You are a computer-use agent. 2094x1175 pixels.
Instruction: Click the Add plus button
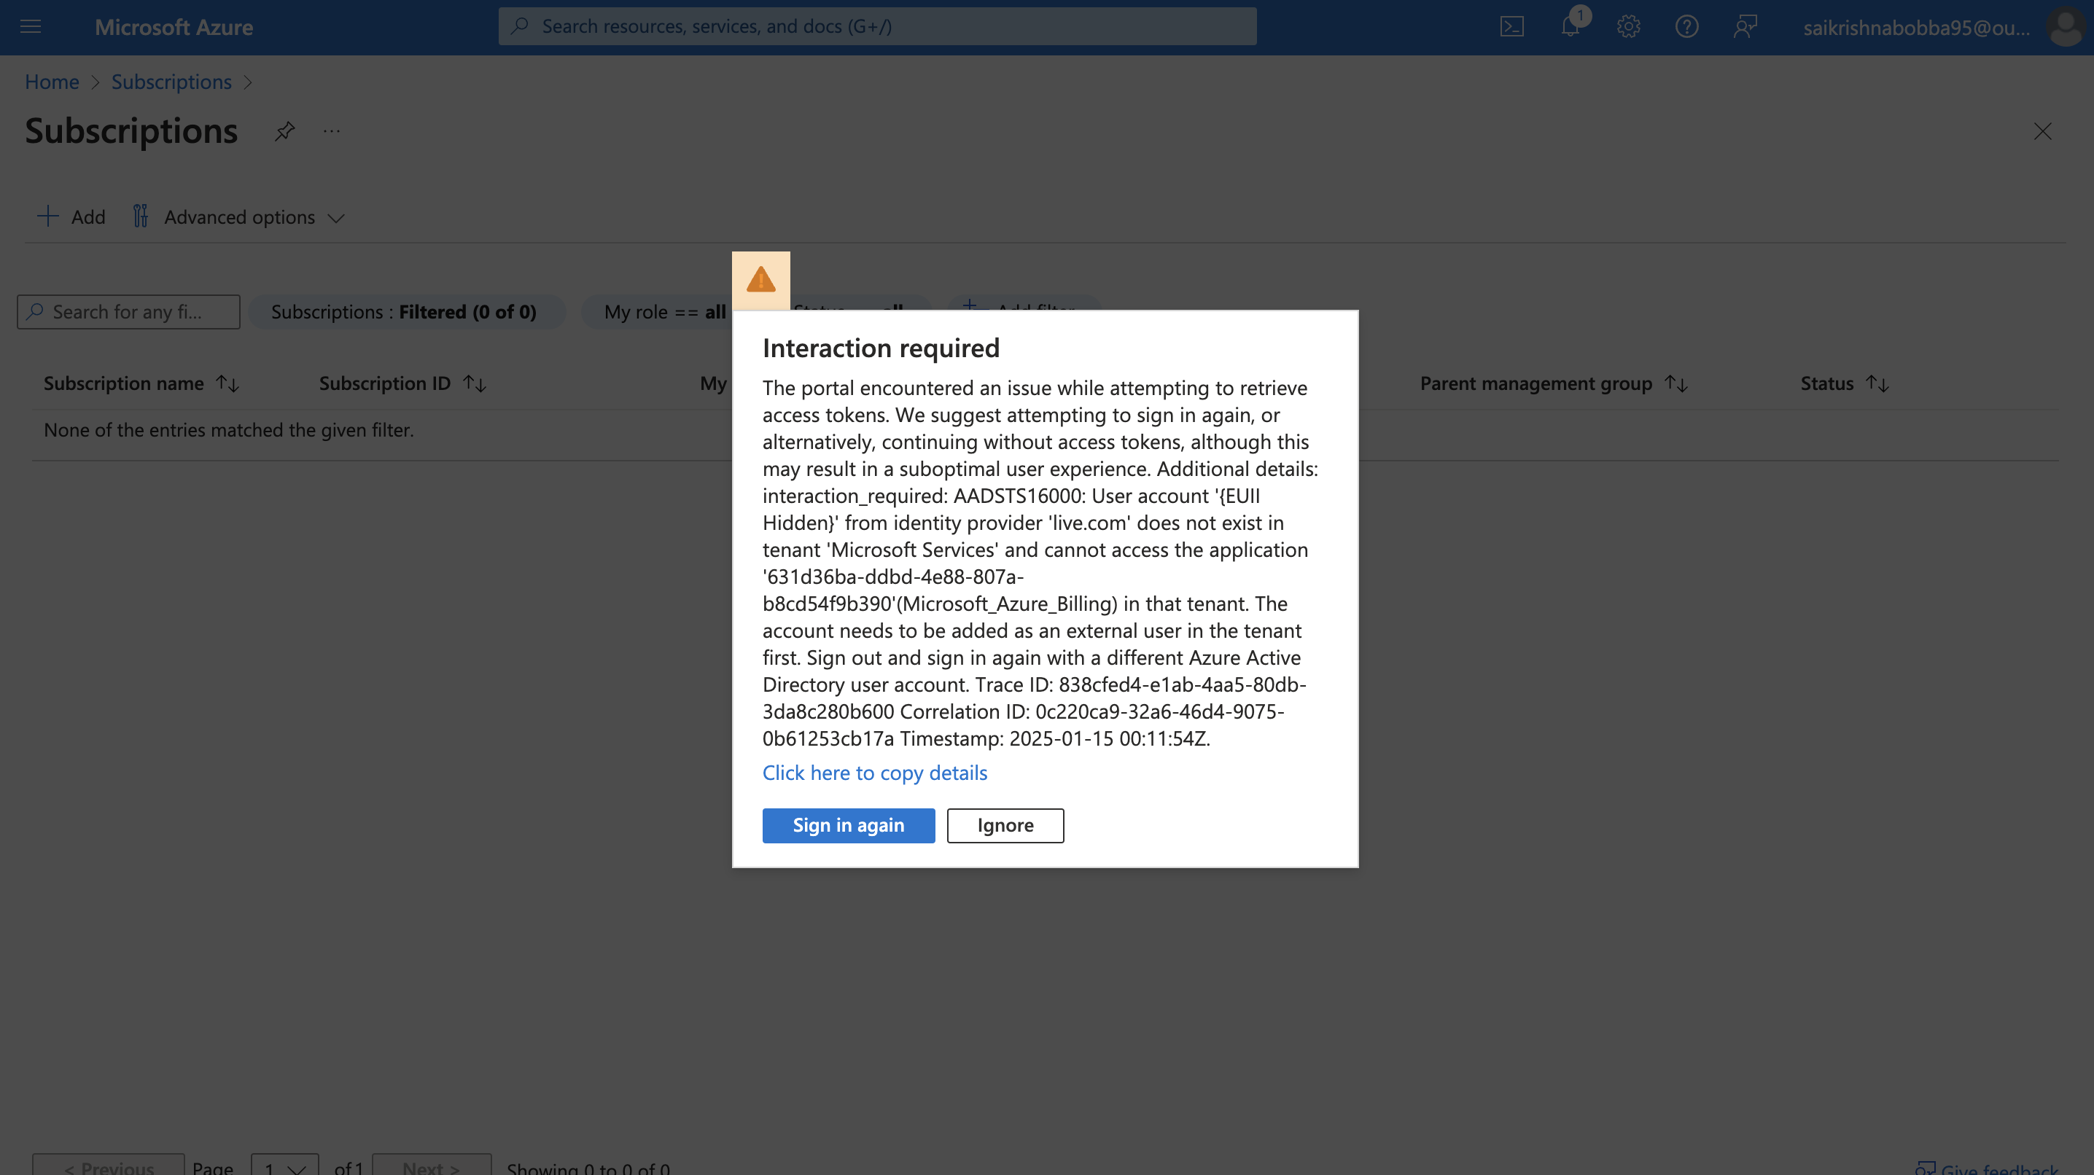point(71,217)
